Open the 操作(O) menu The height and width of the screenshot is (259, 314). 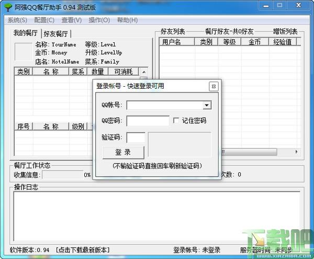tap(99, 20)
